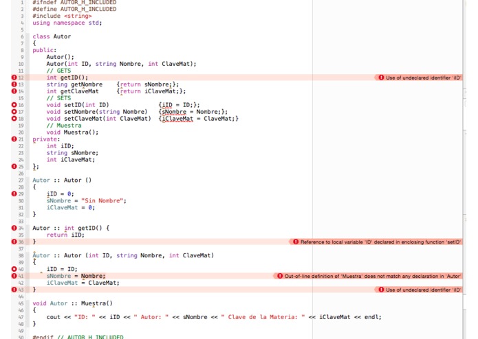This screenshot has width=478, height=339.
Task: Click the '// Muestra' comment
Action: (64, 126)
